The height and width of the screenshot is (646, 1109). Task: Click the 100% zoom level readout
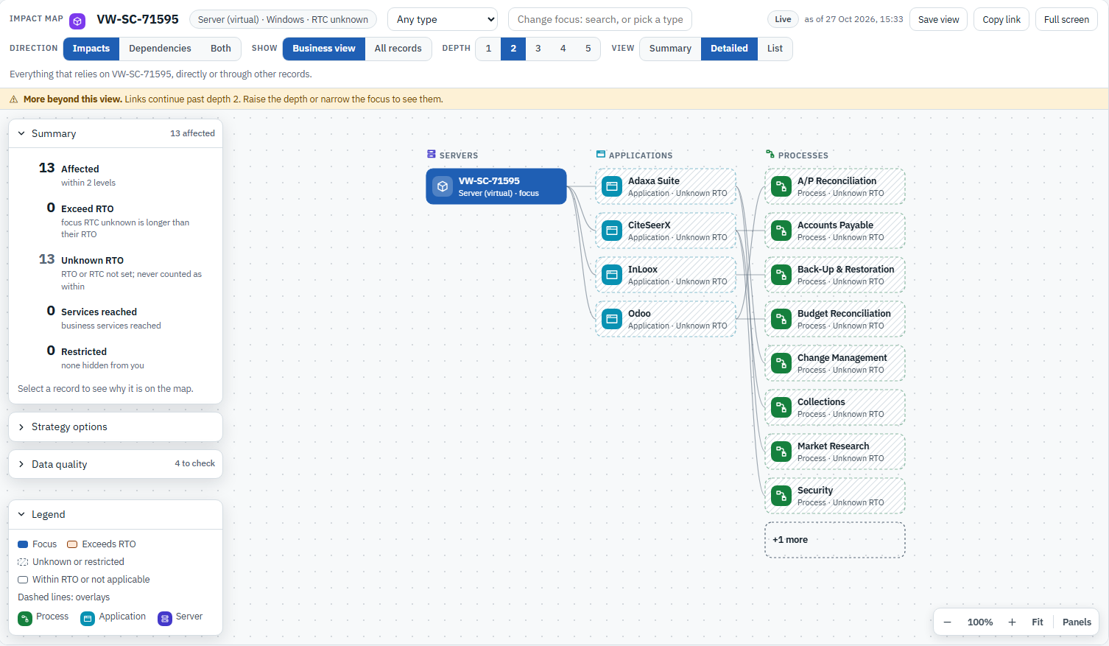(x=980, y=622)
